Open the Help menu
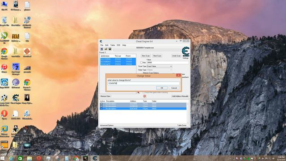The height and width of the screenshot is (161, 286). 124,45
